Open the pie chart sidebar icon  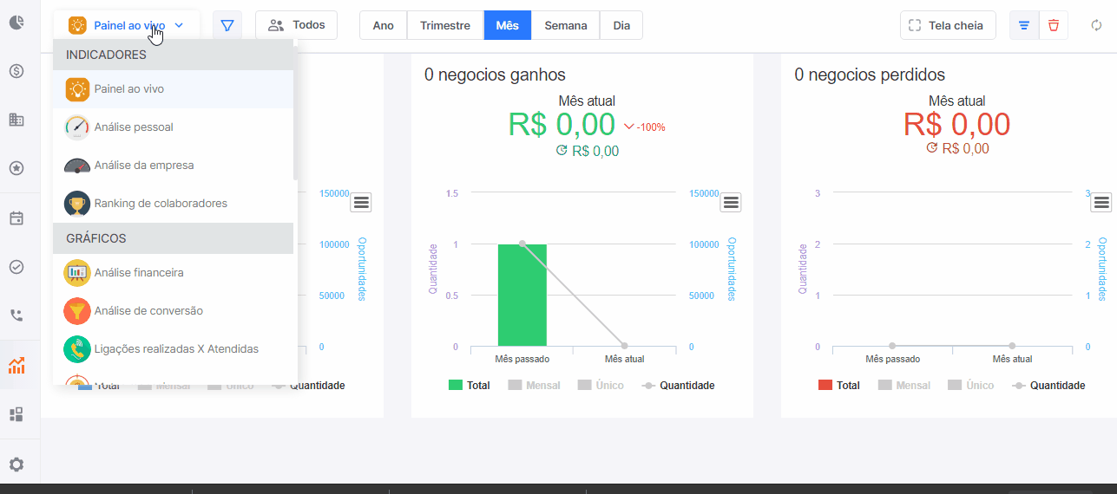16,23
